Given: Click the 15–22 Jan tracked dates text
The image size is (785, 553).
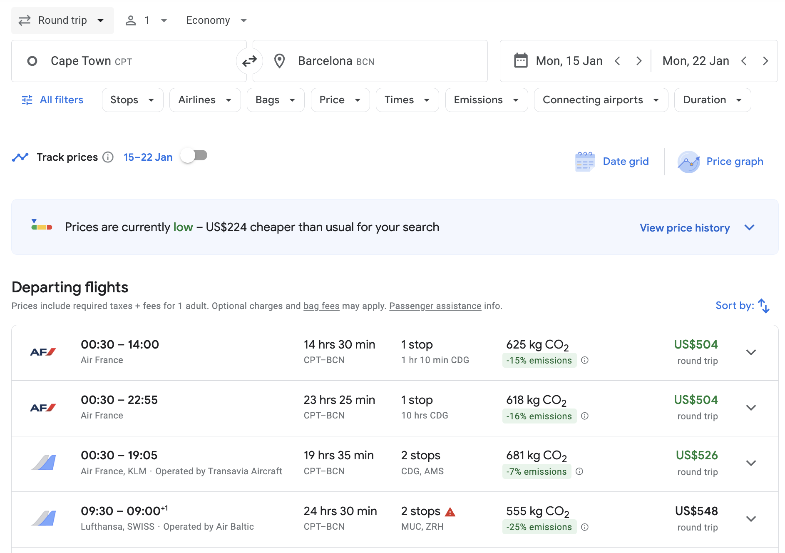Looking at the screenshot, I should 148,157.
